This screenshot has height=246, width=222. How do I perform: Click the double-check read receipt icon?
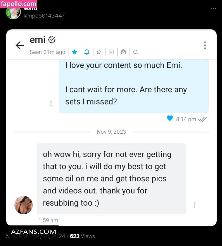click(x=202, y=119)
